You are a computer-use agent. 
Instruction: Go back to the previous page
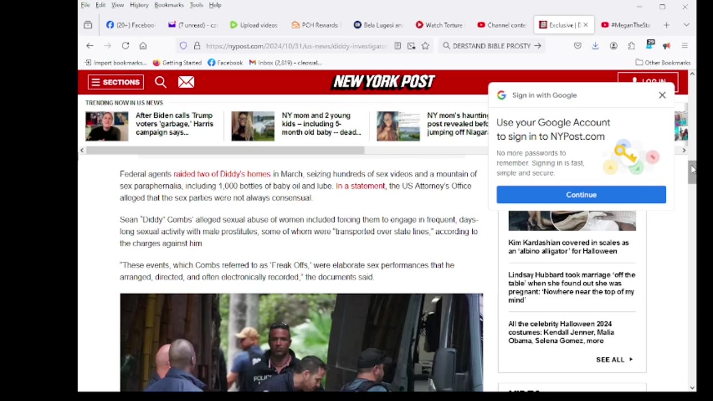90,46
